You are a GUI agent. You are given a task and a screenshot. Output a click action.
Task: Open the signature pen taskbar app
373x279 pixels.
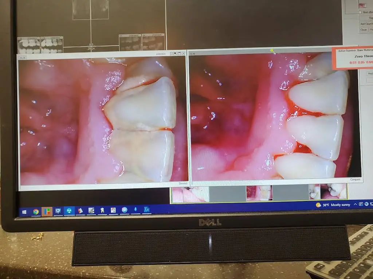tap(91, 210)
